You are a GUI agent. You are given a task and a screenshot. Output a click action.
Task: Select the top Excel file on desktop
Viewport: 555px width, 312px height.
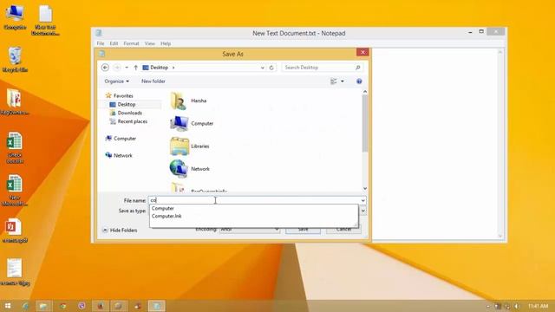click(x=15, y=147)
